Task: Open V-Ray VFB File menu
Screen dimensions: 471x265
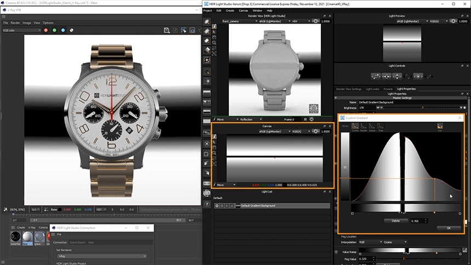Action: pos(5,22)
